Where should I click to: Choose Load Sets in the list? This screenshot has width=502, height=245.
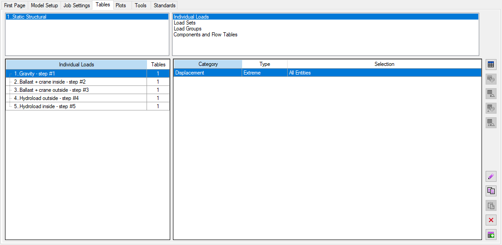coord(184,23)
